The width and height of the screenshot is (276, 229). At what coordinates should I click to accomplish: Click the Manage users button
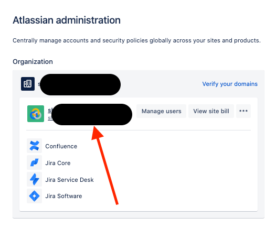coord(162,111)
